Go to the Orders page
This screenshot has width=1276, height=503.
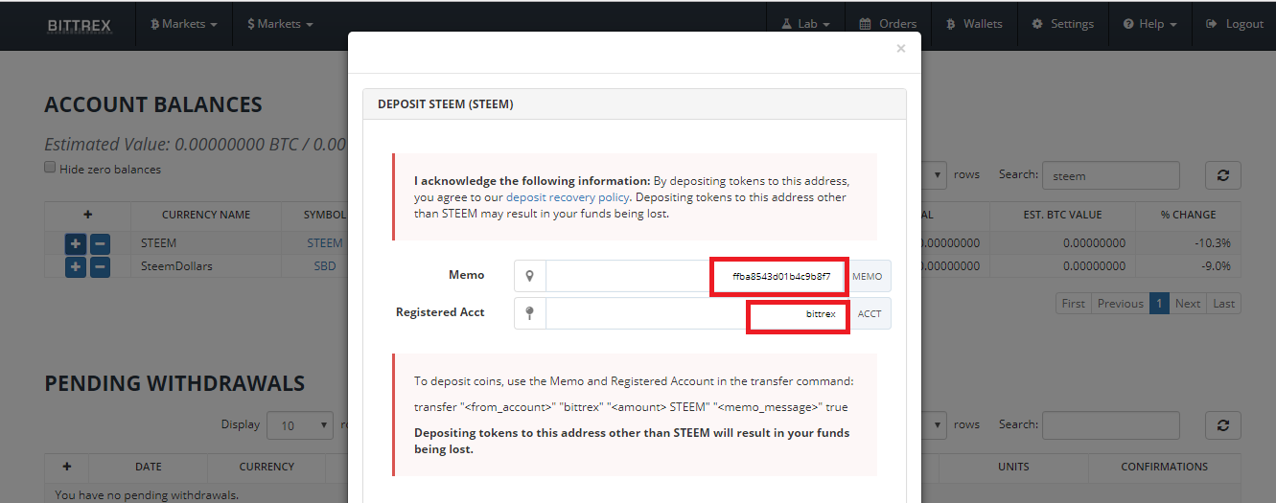click(x=888, y=24)
